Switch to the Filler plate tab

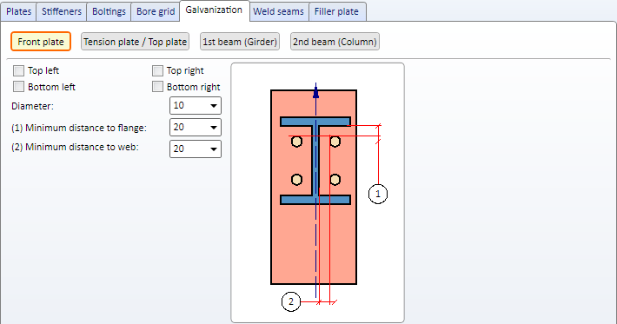337,11
